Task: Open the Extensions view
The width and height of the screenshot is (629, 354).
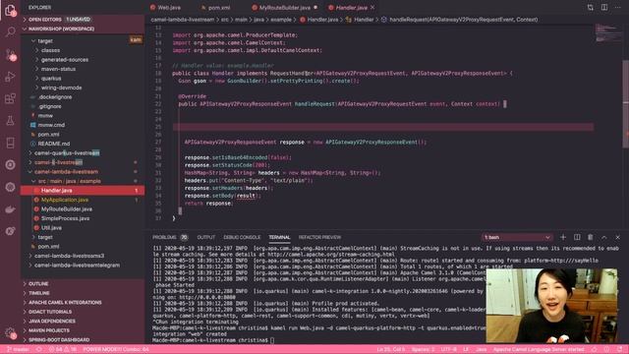Action: point(11,98)
